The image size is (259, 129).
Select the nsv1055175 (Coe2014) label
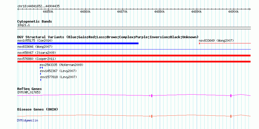click(x=35, y=40)
